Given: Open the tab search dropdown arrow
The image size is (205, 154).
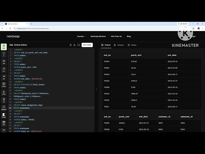Looking at the screenshot, I should point(2,24).
